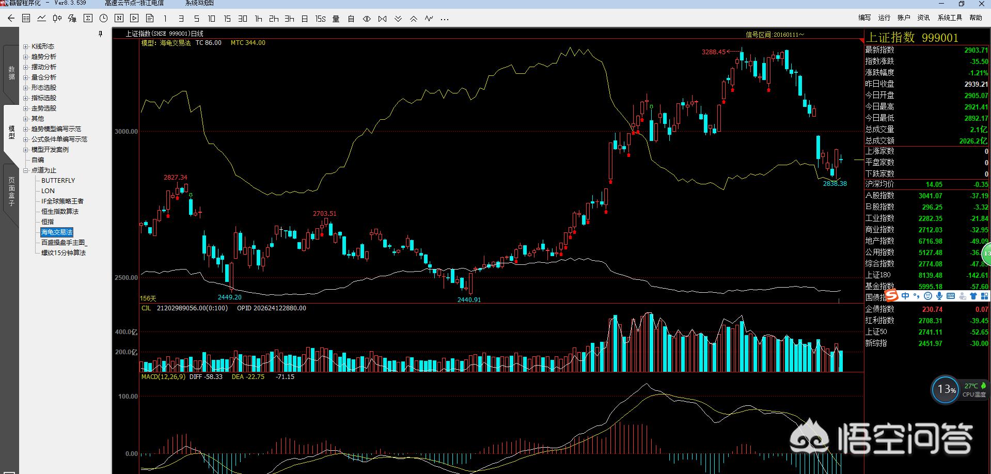Click the back arrow in the toolbar
This screenshot has width=991, height=474.
pos(11,19)
